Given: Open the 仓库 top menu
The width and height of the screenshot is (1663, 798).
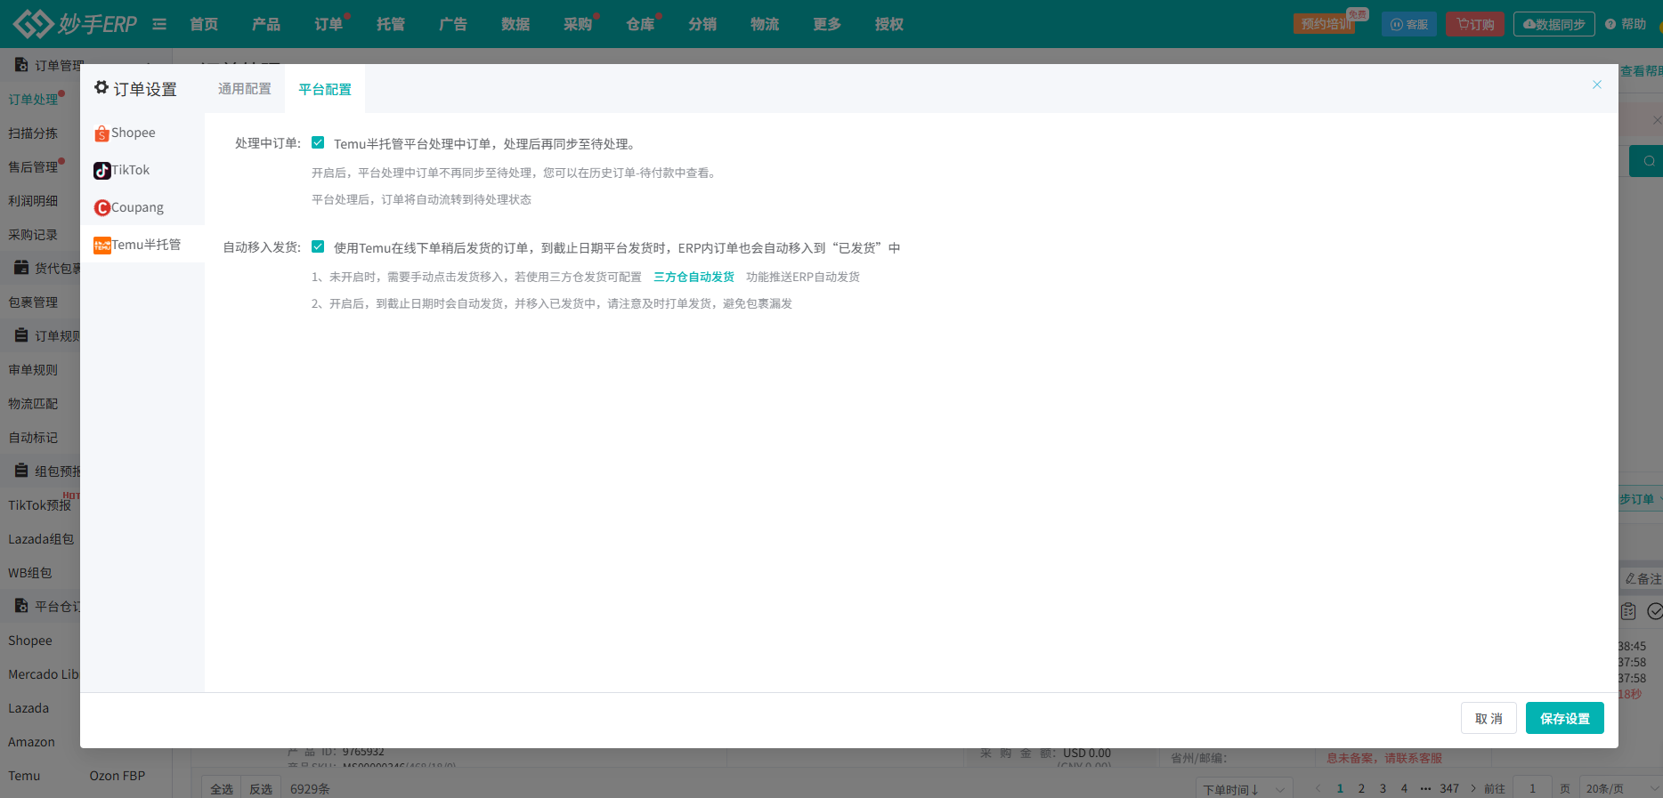Looking at the screenshot, I should pos(640,24).
